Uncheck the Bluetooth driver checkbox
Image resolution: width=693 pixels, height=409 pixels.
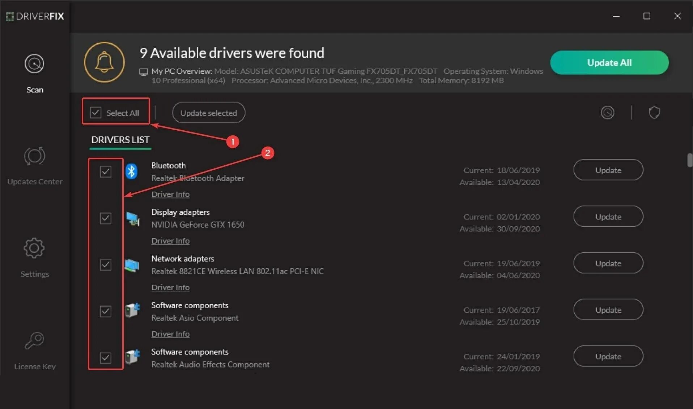click(x=106, y=171)
